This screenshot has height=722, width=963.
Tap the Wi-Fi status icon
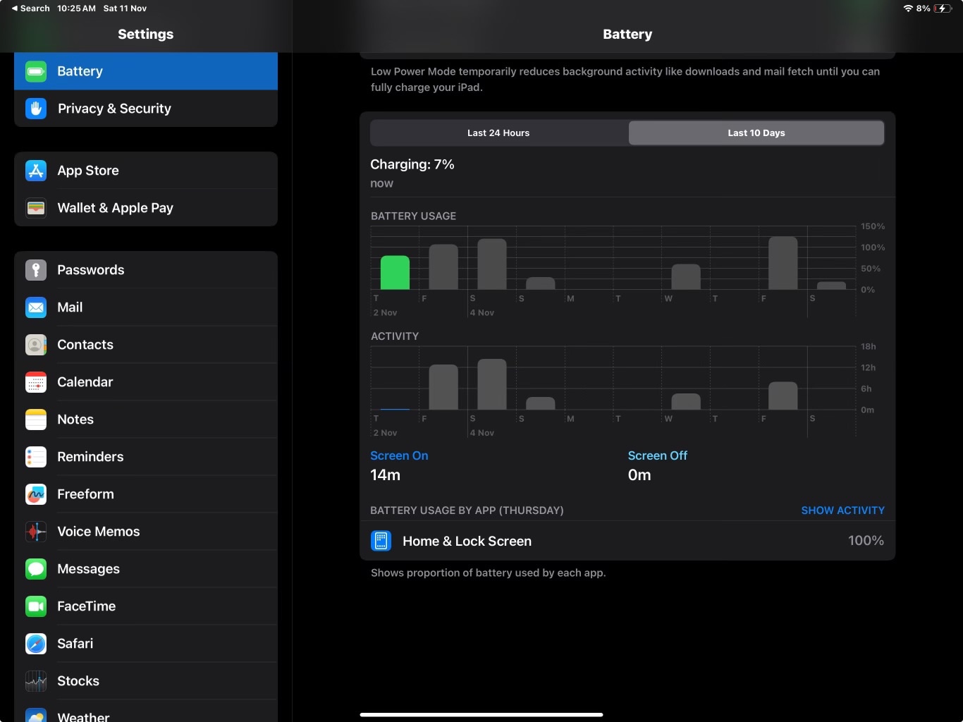pos(908,8)
